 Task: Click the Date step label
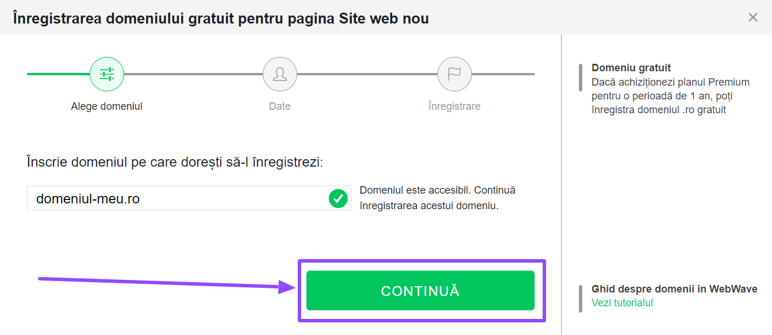(280, 106)
